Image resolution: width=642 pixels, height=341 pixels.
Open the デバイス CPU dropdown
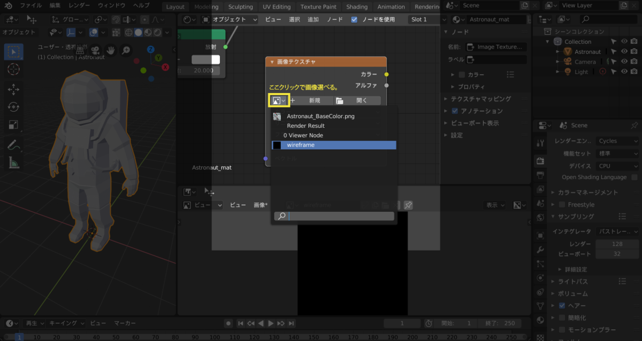(617, 166)
